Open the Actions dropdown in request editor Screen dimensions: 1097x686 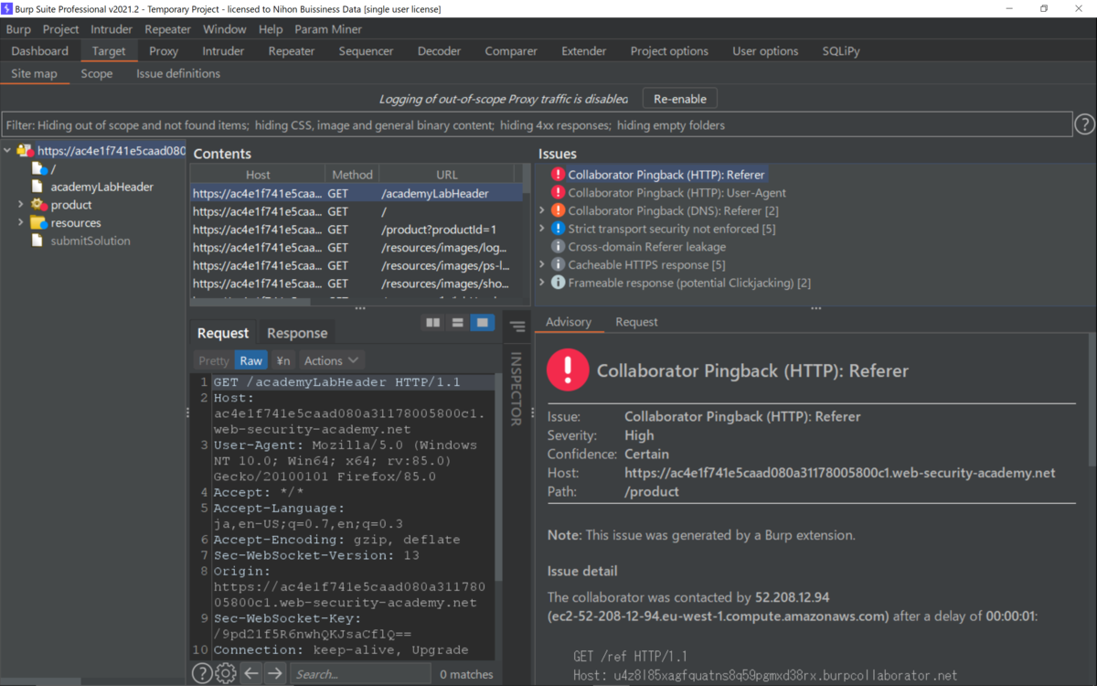(x=332, y=360)
